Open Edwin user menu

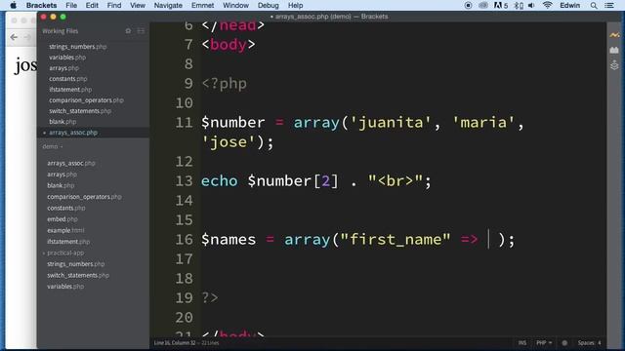coord(570,5)
